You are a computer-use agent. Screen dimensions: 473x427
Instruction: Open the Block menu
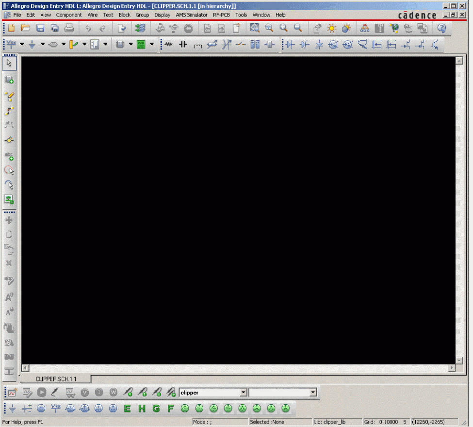pos(124,15)
